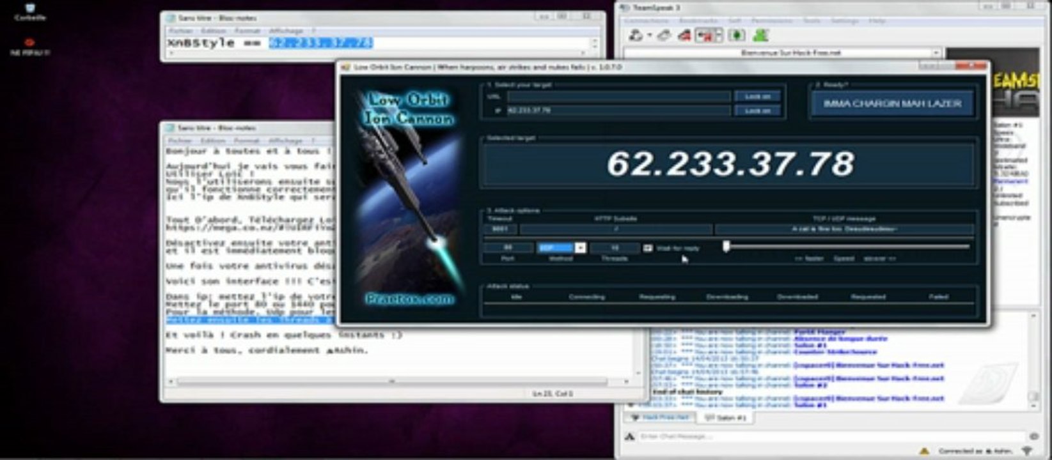Click the Lock on button beside IP field
The height and width of the screenshot is (460, 1052).
click(757, 111)
